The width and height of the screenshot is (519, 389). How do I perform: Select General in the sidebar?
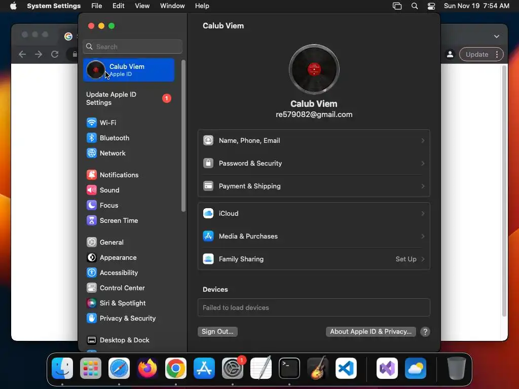tap(129, 243)
